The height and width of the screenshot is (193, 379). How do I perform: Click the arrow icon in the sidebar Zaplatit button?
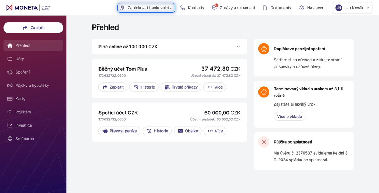(x=25, y=28)
